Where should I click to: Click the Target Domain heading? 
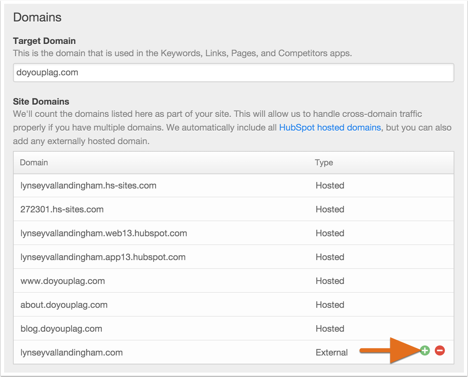click(x=44, y=41)
